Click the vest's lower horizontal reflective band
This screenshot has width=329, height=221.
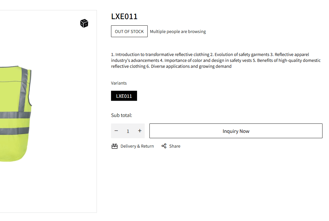14,131
